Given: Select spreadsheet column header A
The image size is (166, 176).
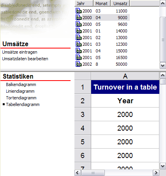Looking at the screenshot, I should tap(125, 76).
